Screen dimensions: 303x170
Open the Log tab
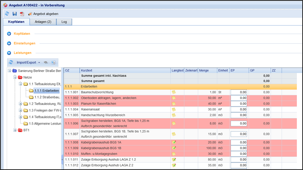64,22
